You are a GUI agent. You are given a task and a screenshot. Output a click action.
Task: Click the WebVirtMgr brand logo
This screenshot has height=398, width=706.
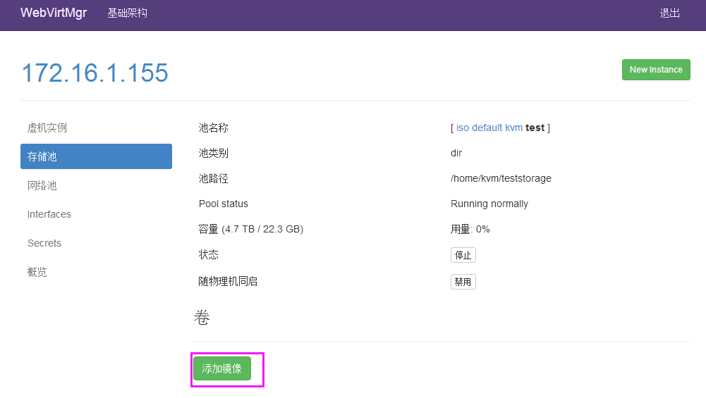[x=54, y=13]
